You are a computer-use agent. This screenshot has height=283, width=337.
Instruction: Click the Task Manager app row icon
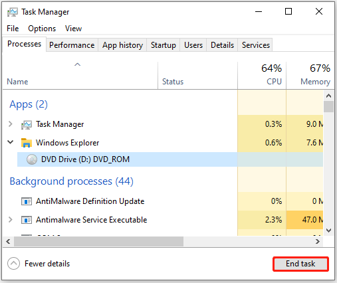[x=27, y=124]
